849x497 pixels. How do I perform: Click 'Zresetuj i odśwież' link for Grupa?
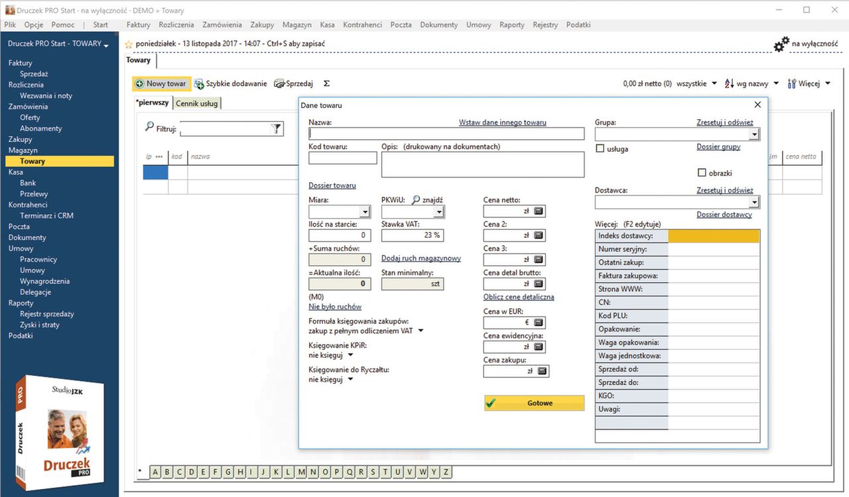click(725, 123)
